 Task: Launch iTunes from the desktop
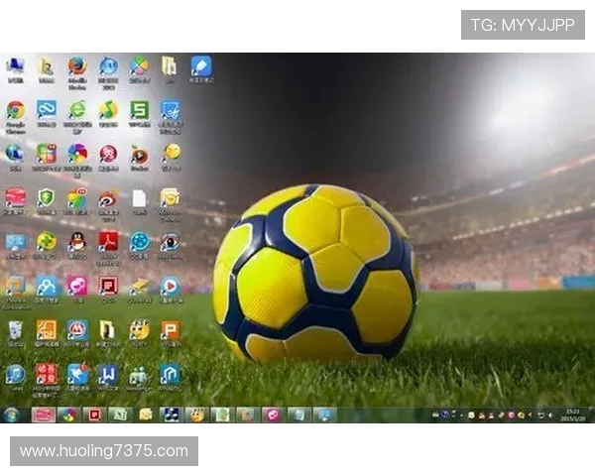[15, 374]
